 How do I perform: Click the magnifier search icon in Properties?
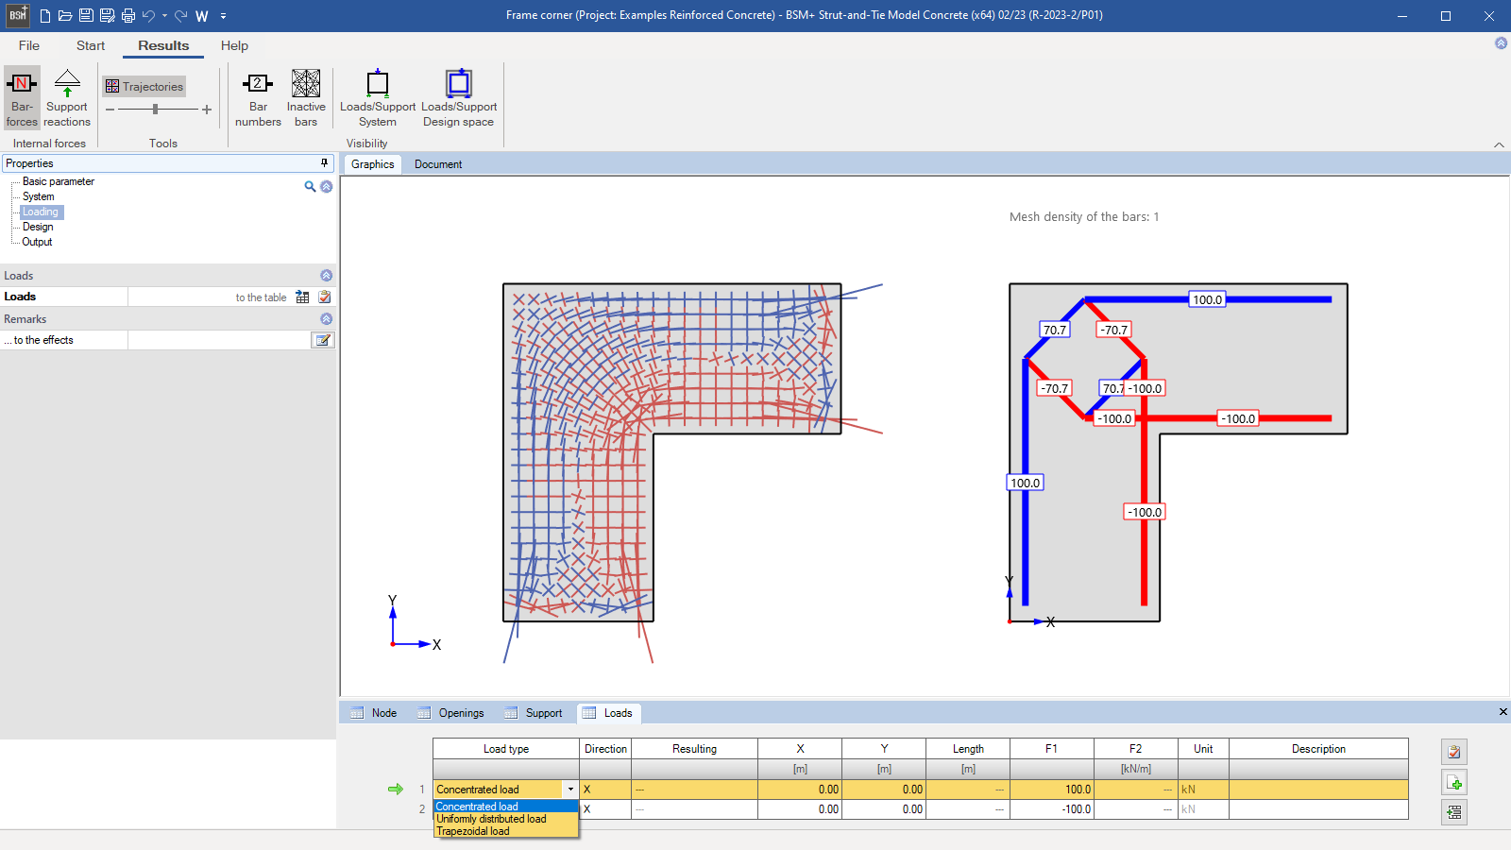coord(310,187)
